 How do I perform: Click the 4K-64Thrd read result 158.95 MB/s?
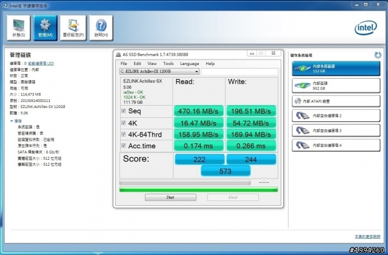[x=198, y=134]
